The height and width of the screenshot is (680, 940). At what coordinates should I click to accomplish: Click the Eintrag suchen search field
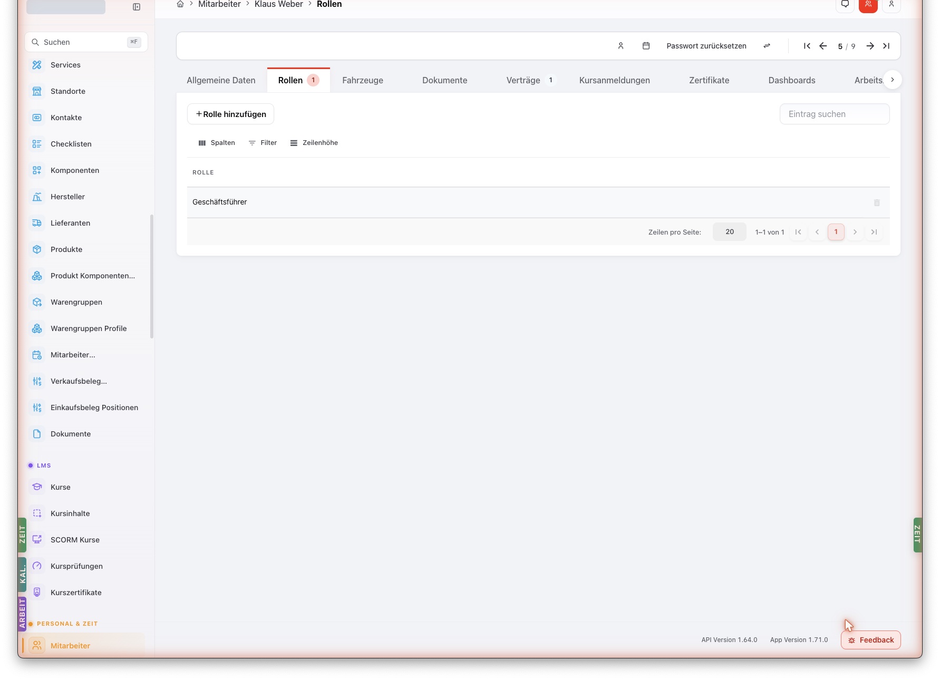(x=834, y=114)
